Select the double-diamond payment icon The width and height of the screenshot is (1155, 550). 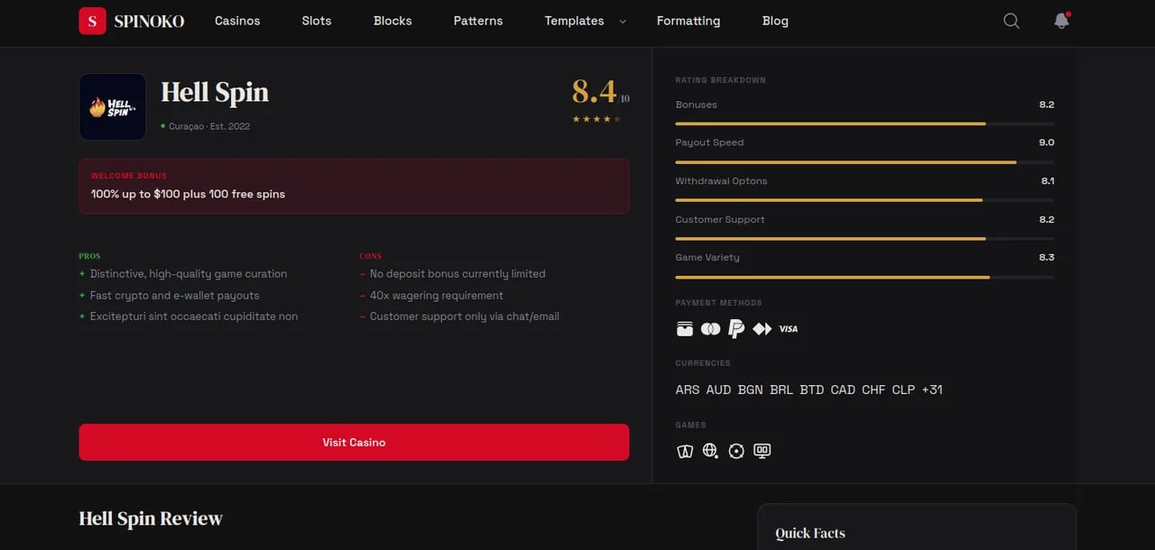[762, 329]
